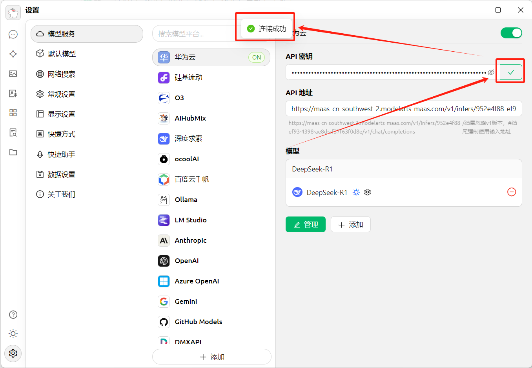Show the hidden API key with eye icon

click(x=491, y=72)
